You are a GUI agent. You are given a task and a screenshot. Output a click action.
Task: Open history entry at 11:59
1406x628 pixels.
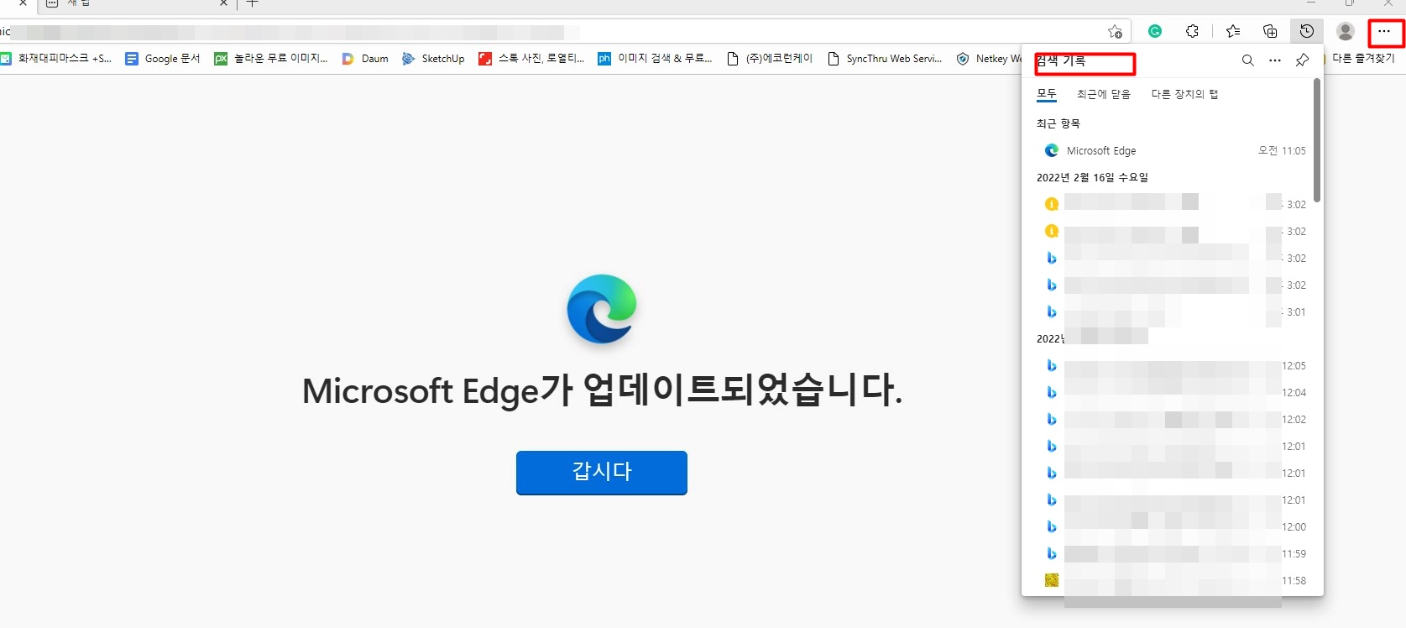click(1171, 554)
